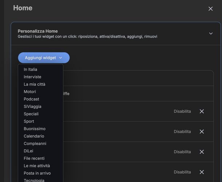Choose Motori widget option
This screenshot has width=222, height=182.
[30, 92]
